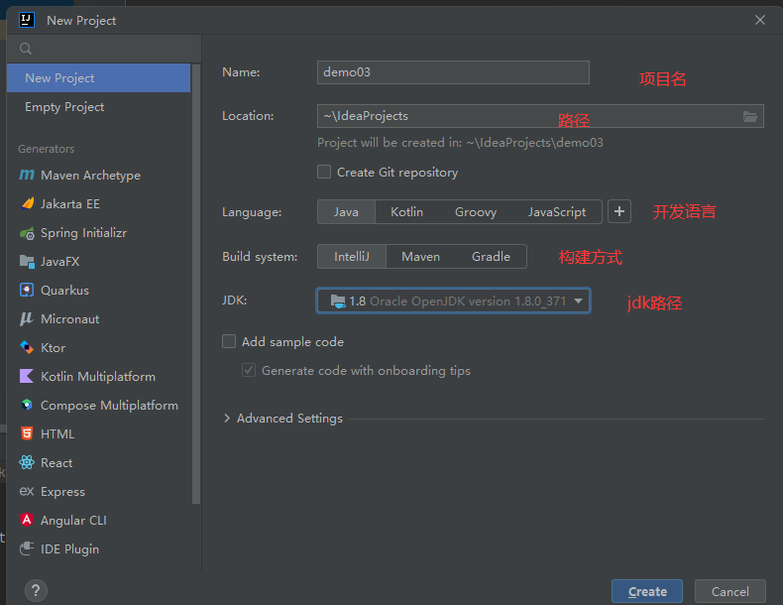
Task: Select the Express entry label
Action: [62, 492]
